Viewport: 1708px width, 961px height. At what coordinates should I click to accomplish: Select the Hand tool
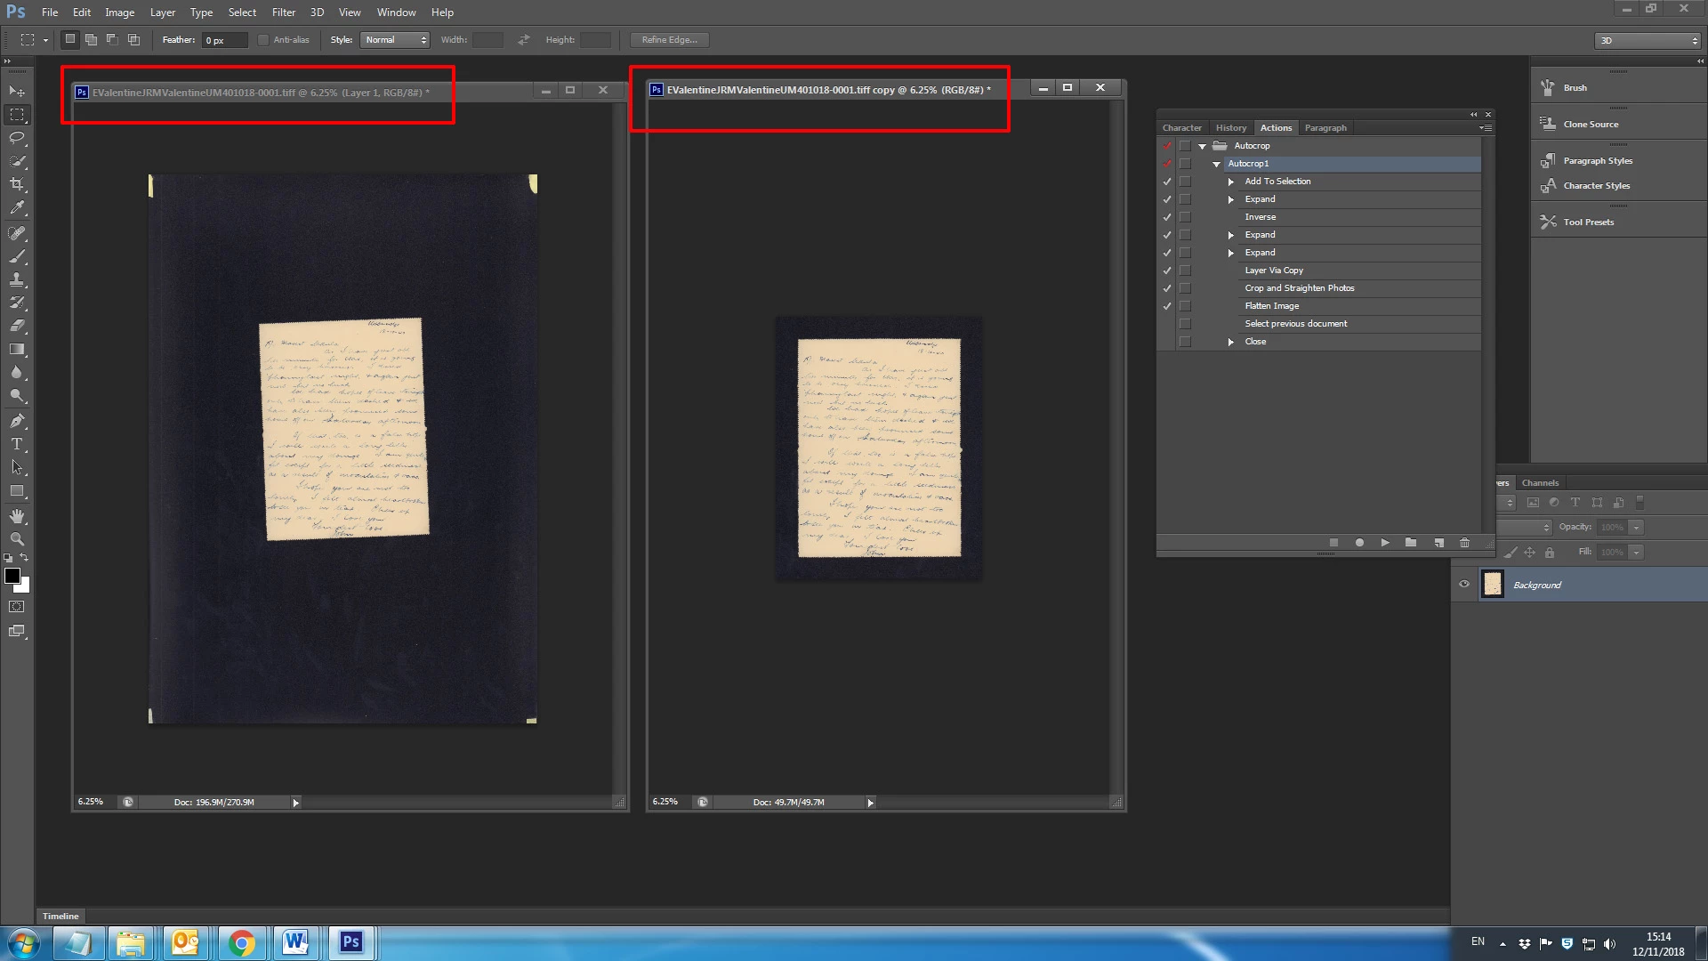pos(17,516)
